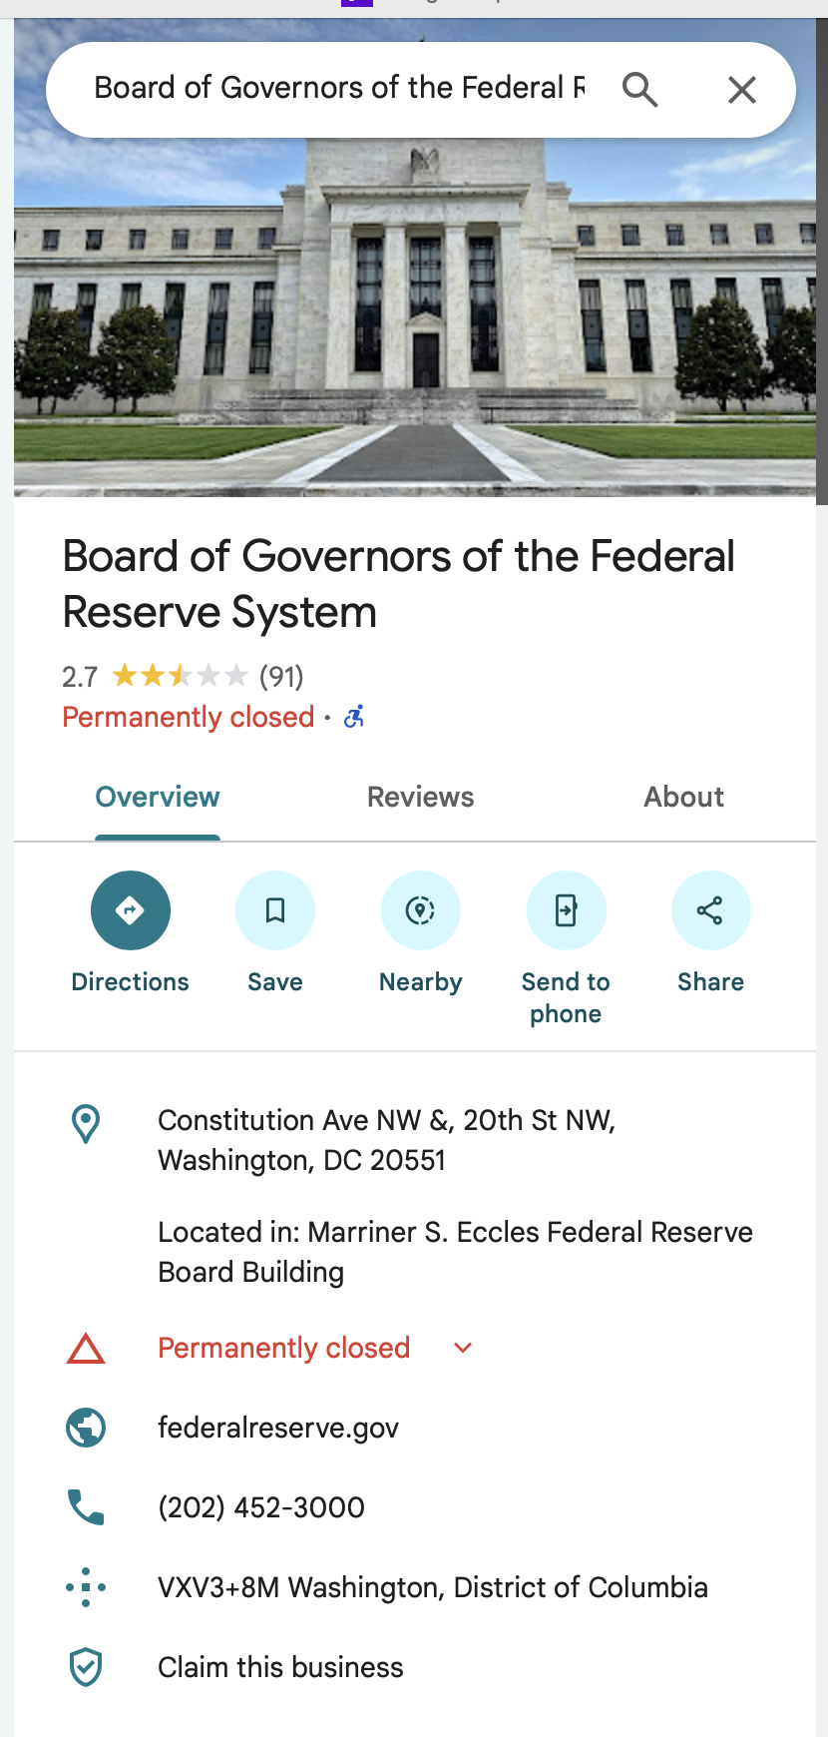This screenshot has width=828, height=1737.
Task: Select the Overview tab
Action: tap(158, 797)
